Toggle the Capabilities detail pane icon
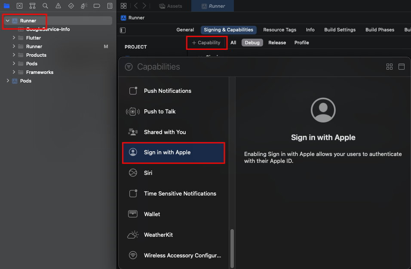The width and height of the screenshot is (411, 269). (x=401, y=67)
